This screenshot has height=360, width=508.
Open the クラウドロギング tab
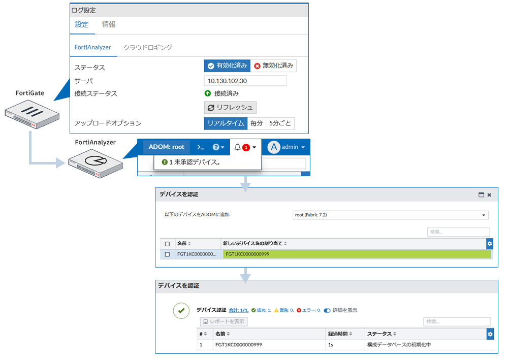point(148,47)
